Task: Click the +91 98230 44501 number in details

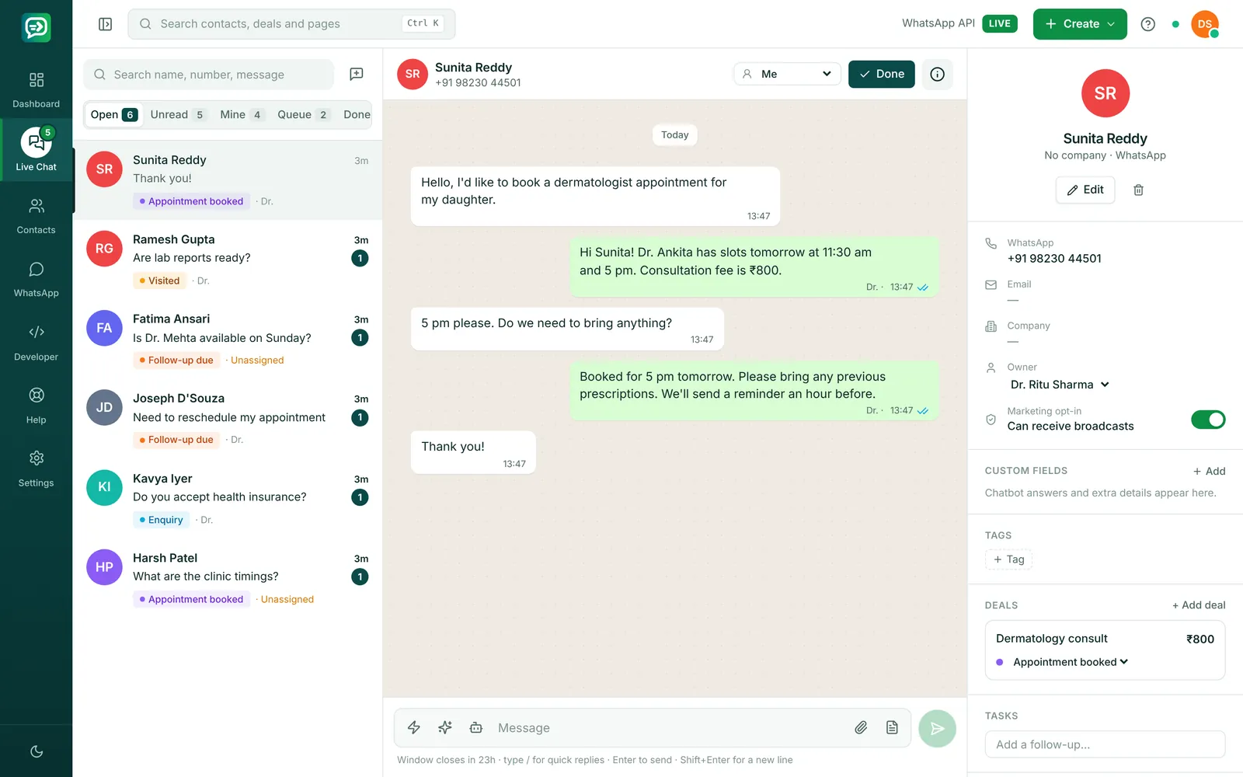Action: (1054, 259)
